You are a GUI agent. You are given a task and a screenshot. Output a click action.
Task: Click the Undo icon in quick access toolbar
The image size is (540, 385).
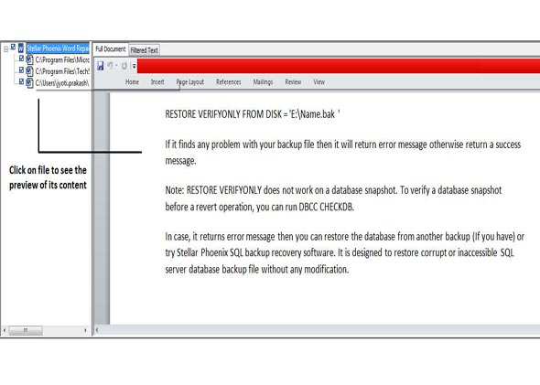[x=110, y=65]
